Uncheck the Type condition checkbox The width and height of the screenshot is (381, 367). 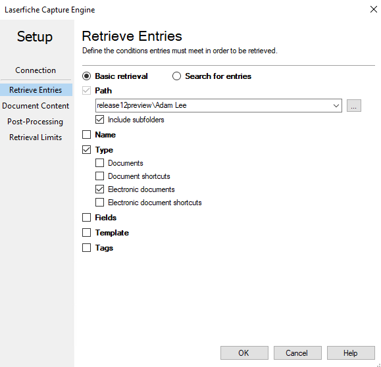click(x=86, y=150)
